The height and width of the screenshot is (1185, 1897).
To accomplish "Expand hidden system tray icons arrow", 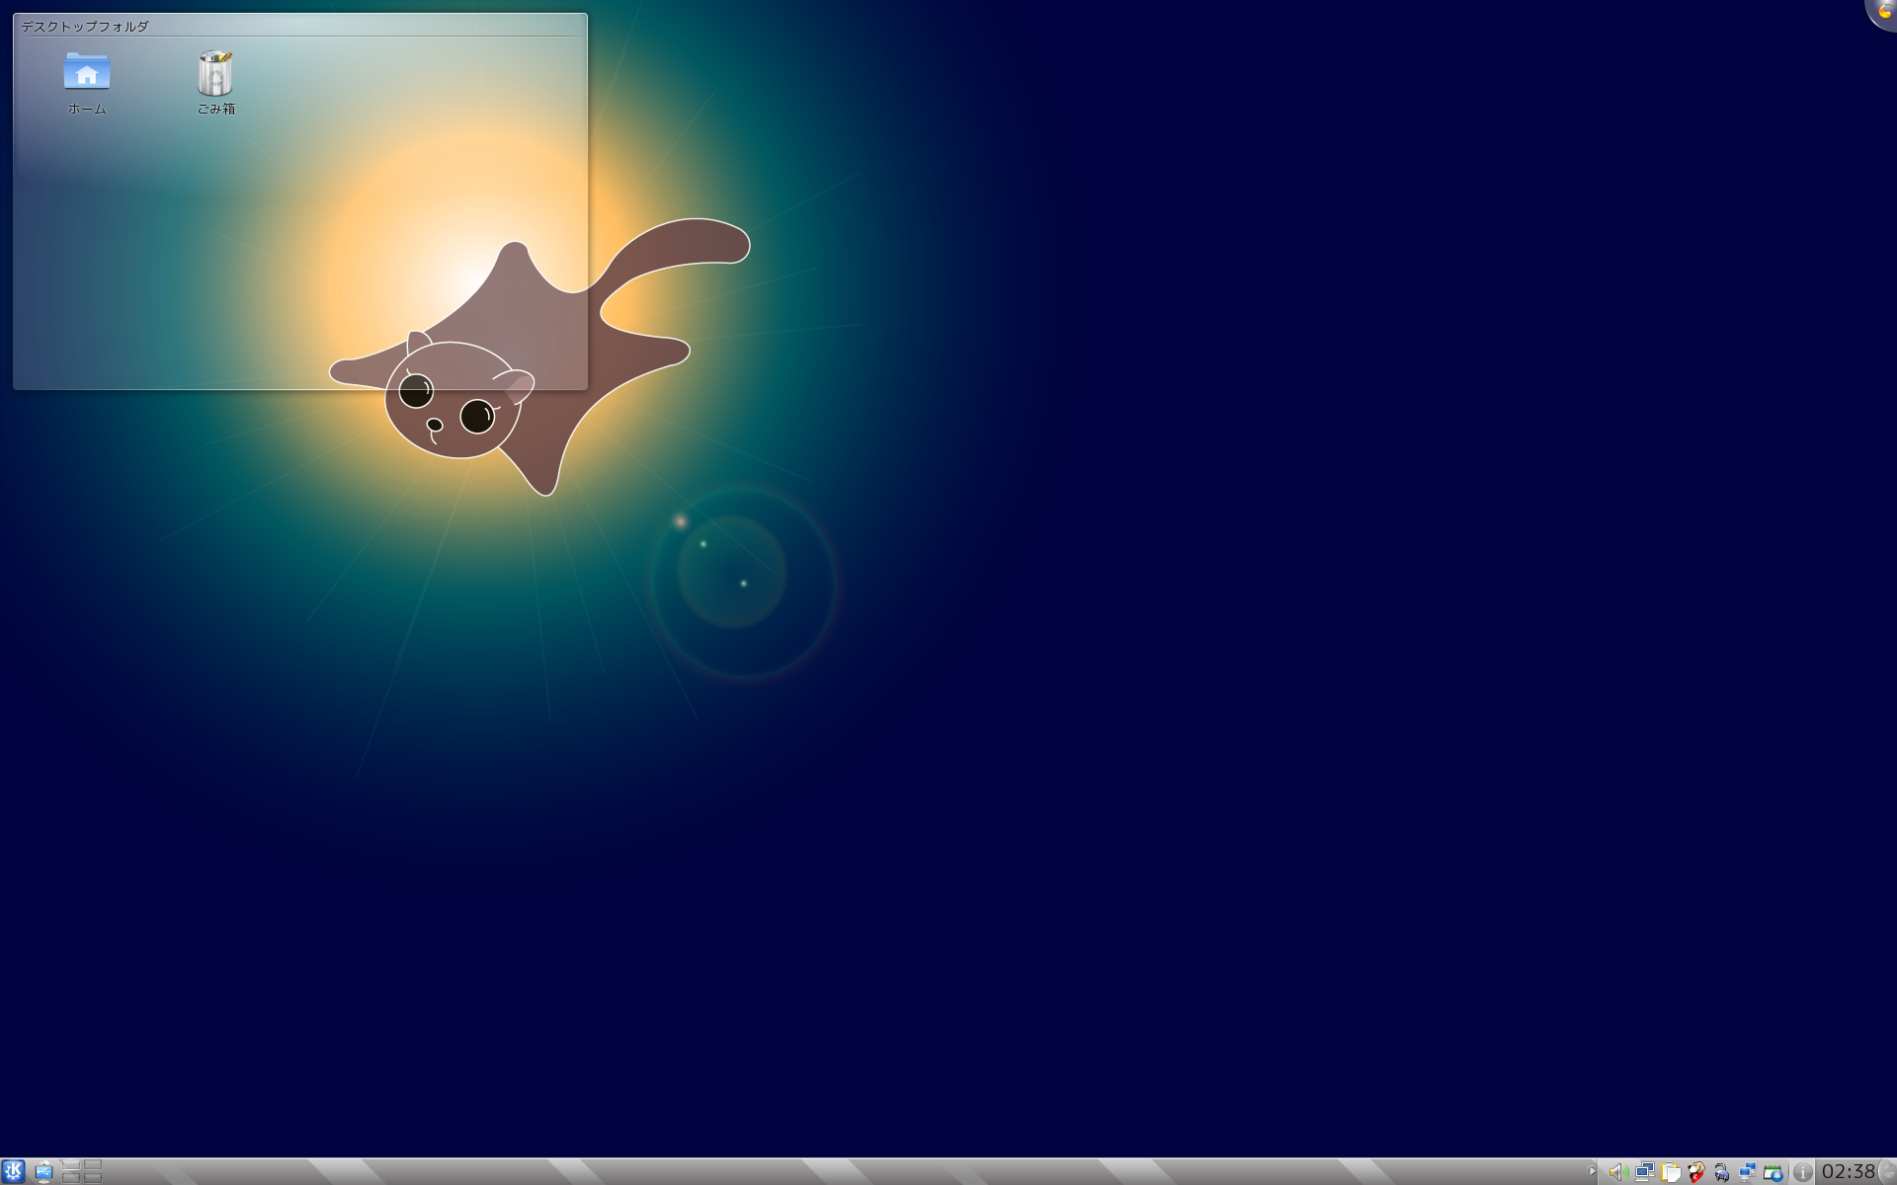I will click(x=1592, y=1172).
